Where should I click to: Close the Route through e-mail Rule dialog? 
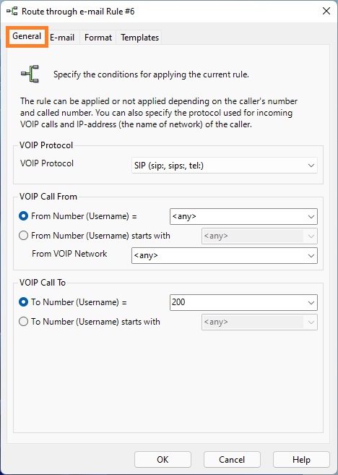326,12
